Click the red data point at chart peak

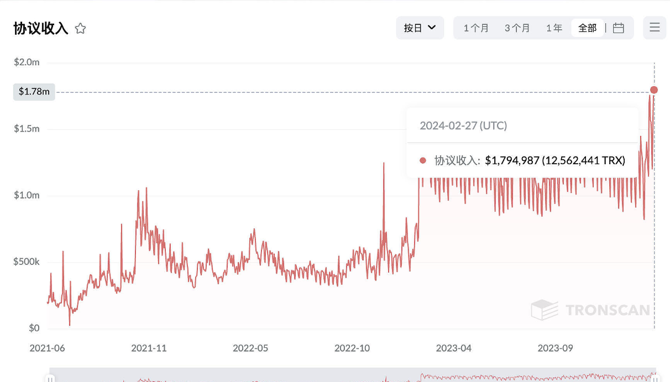(x=654, y=90)
